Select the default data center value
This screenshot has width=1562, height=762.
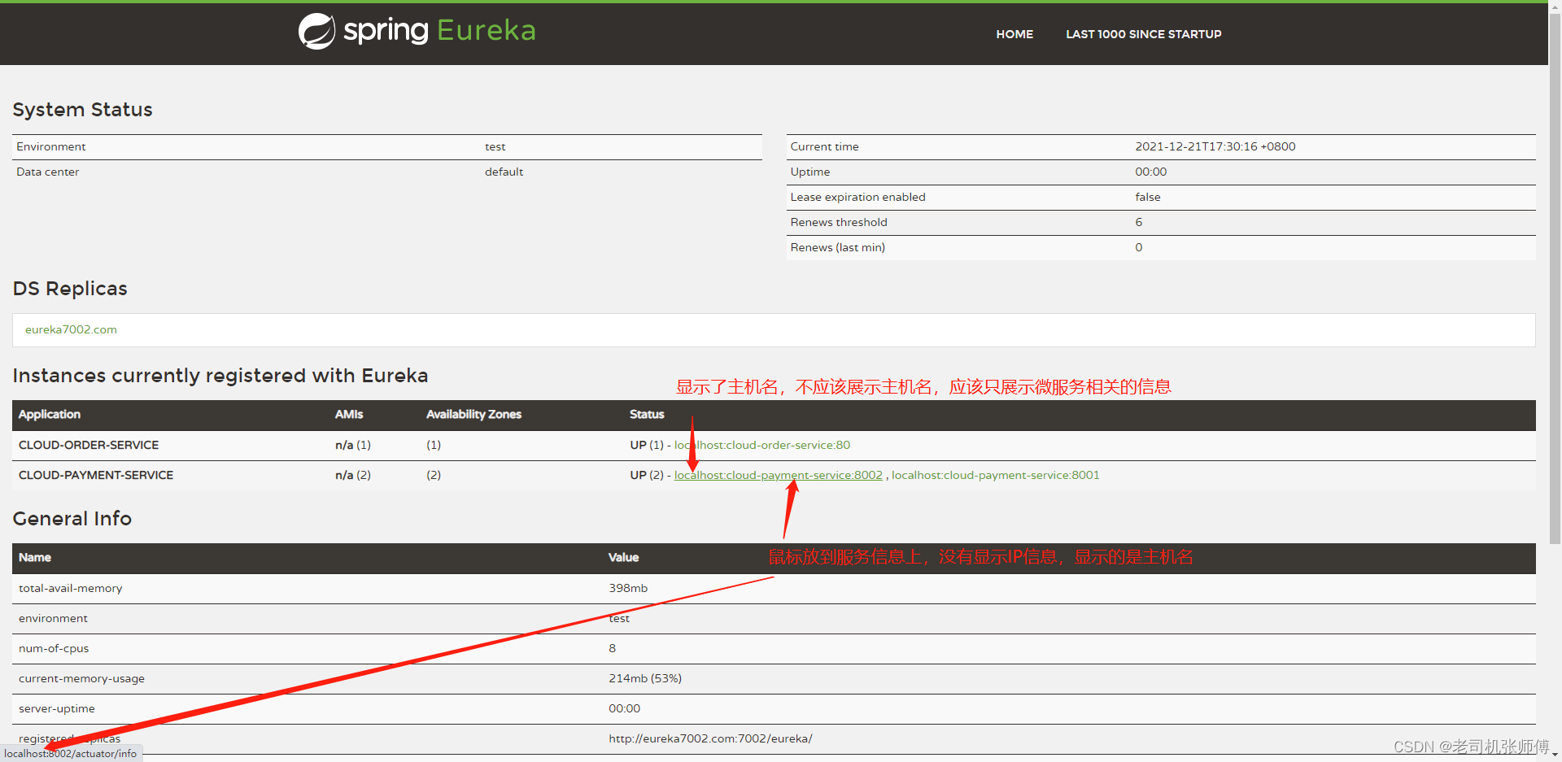click(504, 172)
